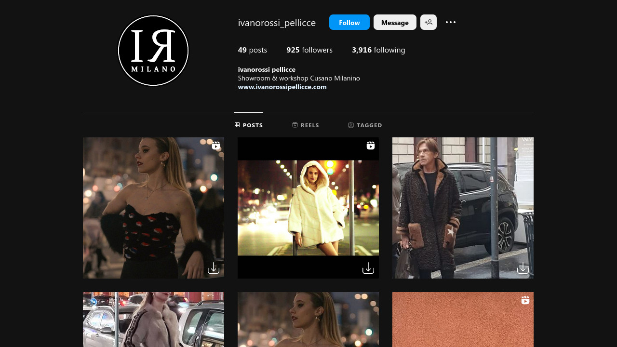617x347 pixels.
Task: Click the bio name ivanorossi pellicce
Action: 267,69
